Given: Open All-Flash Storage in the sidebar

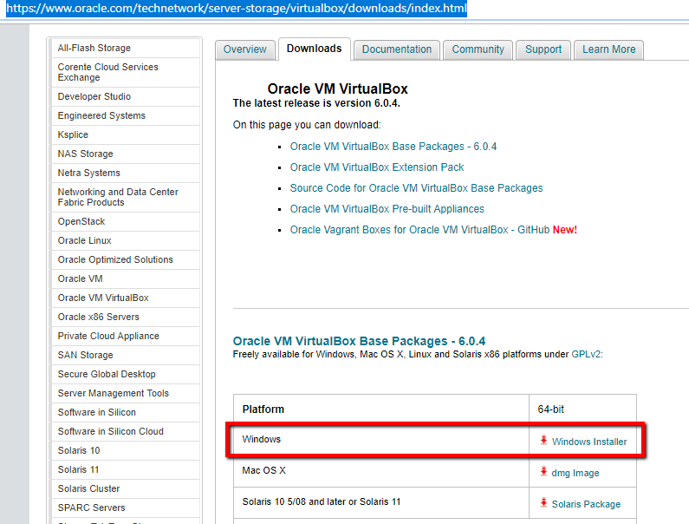Looking at the screenshot, I should point(126,48).
